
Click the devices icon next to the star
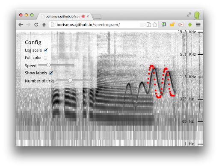149,25
